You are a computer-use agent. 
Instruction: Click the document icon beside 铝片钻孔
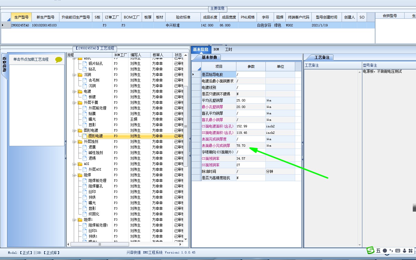click(85, 63)
